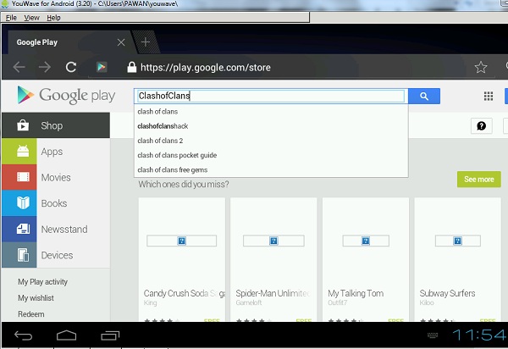The image size is (508, 349).
Task: Click the secure padlock icon
Action: 131,67
